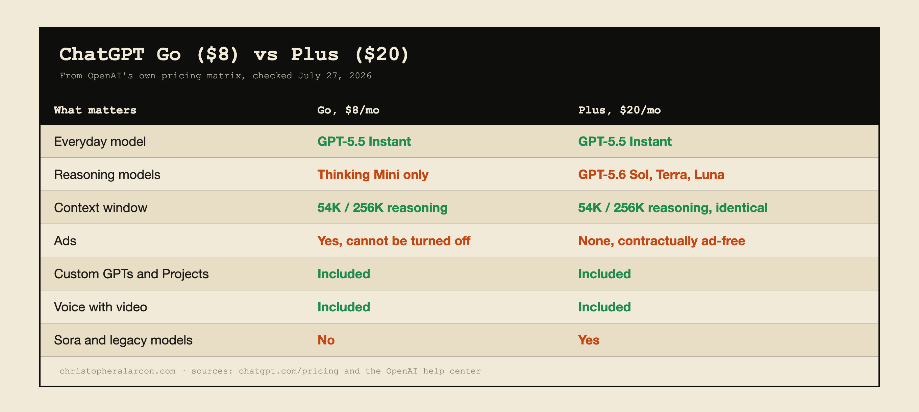Click the 'Context window' row label
Viewport: 919px width, 412px height.
pyautogui.click(x=101, y=208)
